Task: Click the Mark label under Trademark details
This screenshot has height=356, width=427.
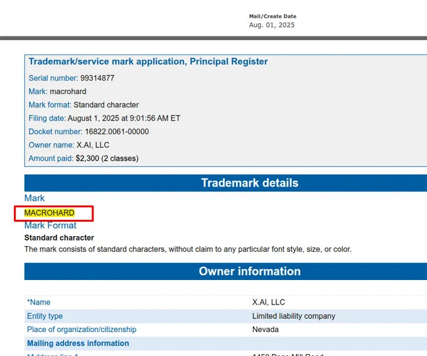Action: point(35,198)
